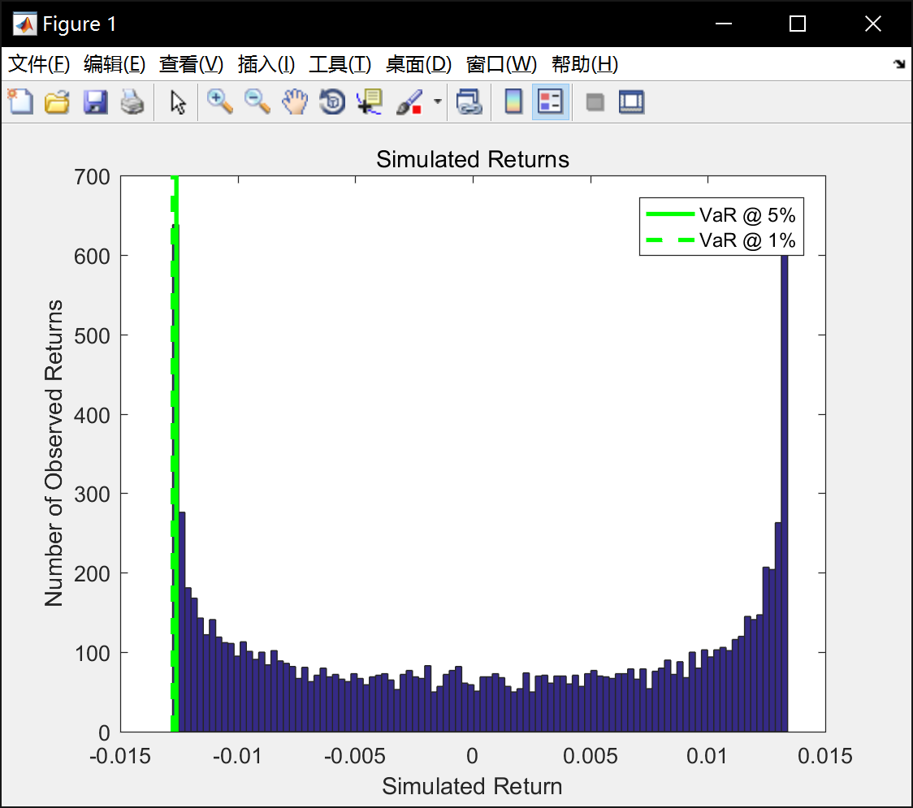Viewport: 913px width, 808px height.
Task: Enable the Rotate 3D tool
Action: pos(332,102)
